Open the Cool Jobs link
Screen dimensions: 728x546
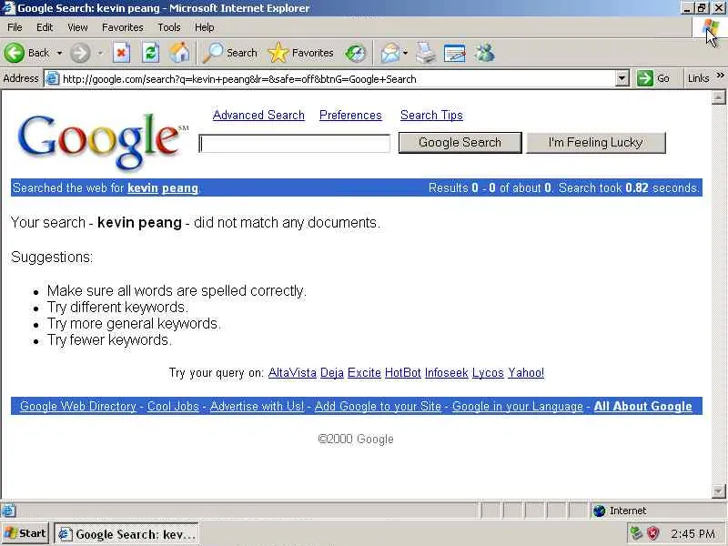(x=173, y=406)
